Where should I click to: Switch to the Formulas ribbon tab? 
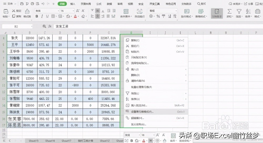point(99,4)
